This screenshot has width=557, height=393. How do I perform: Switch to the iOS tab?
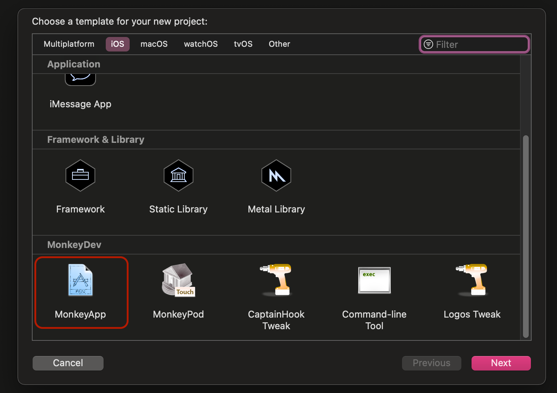click(117, 44)
